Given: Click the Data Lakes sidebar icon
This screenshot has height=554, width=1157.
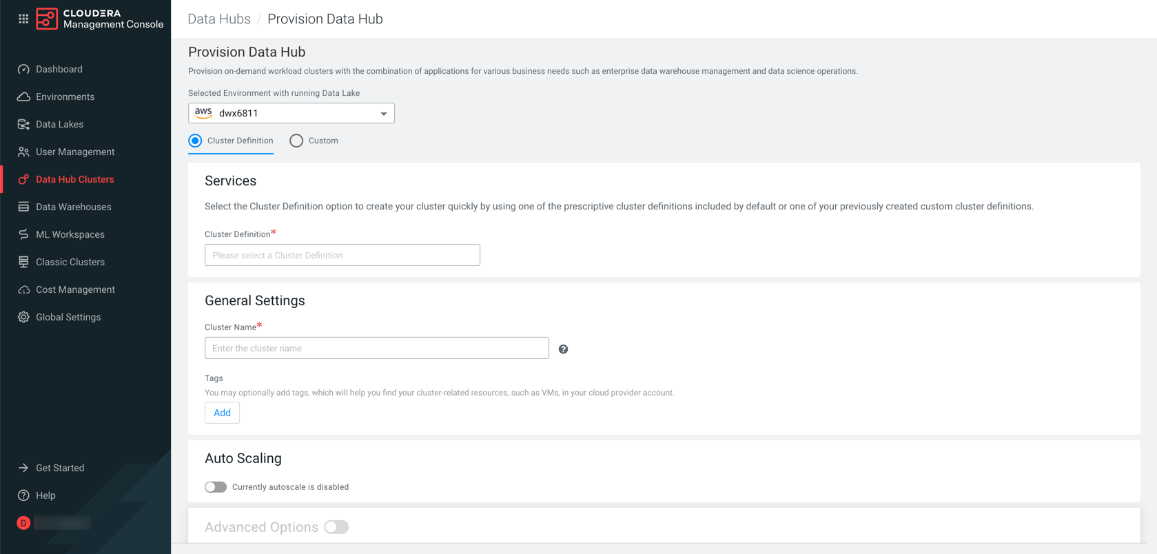Looking at the screenshot, I should click(23, 125).
